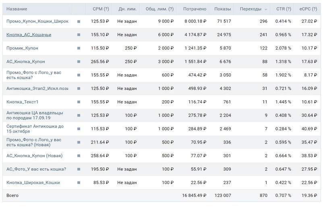
Task: Open the Кнопка_АС_Кошачьи ad link
Action: 29,35
